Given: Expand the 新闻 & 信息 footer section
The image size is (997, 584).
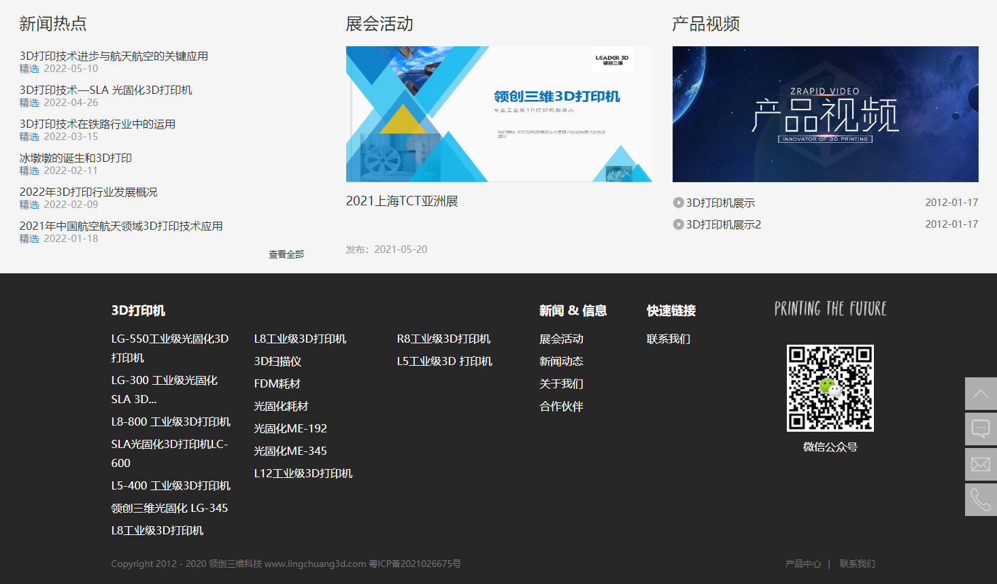Looking at the screenshot, I should click(573, 310).
